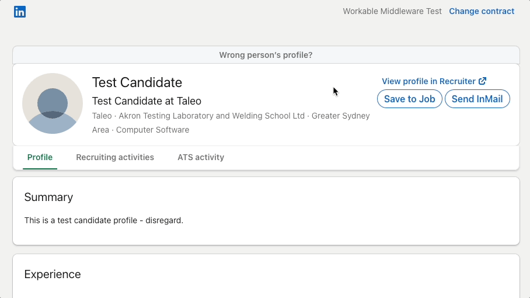Click the external-link icon beside Recruiter link
Image resolution: width=530 pixels, height=298 pixels.
(x=482, y=81)
